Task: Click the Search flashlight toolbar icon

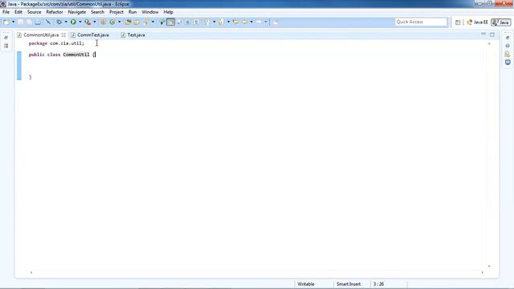Action: (146, 22)
